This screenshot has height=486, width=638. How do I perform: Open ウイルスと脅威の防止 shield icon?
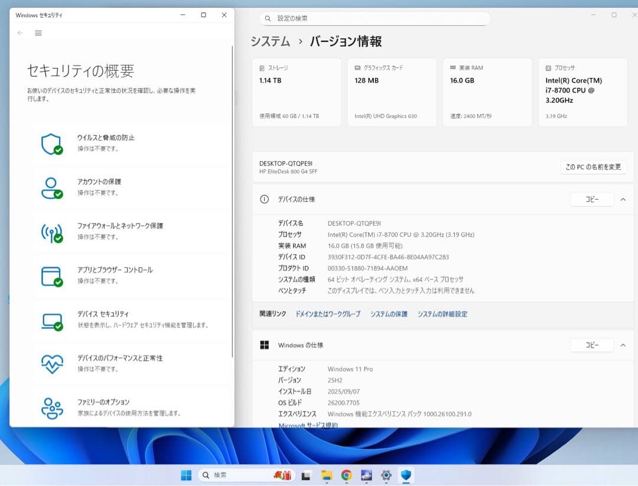click(x=52, y=142)
